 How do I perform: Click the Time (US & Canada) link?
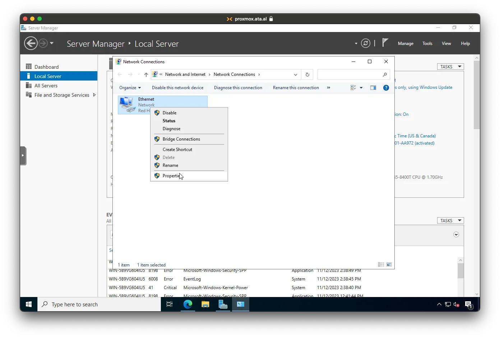coord(415,136)
